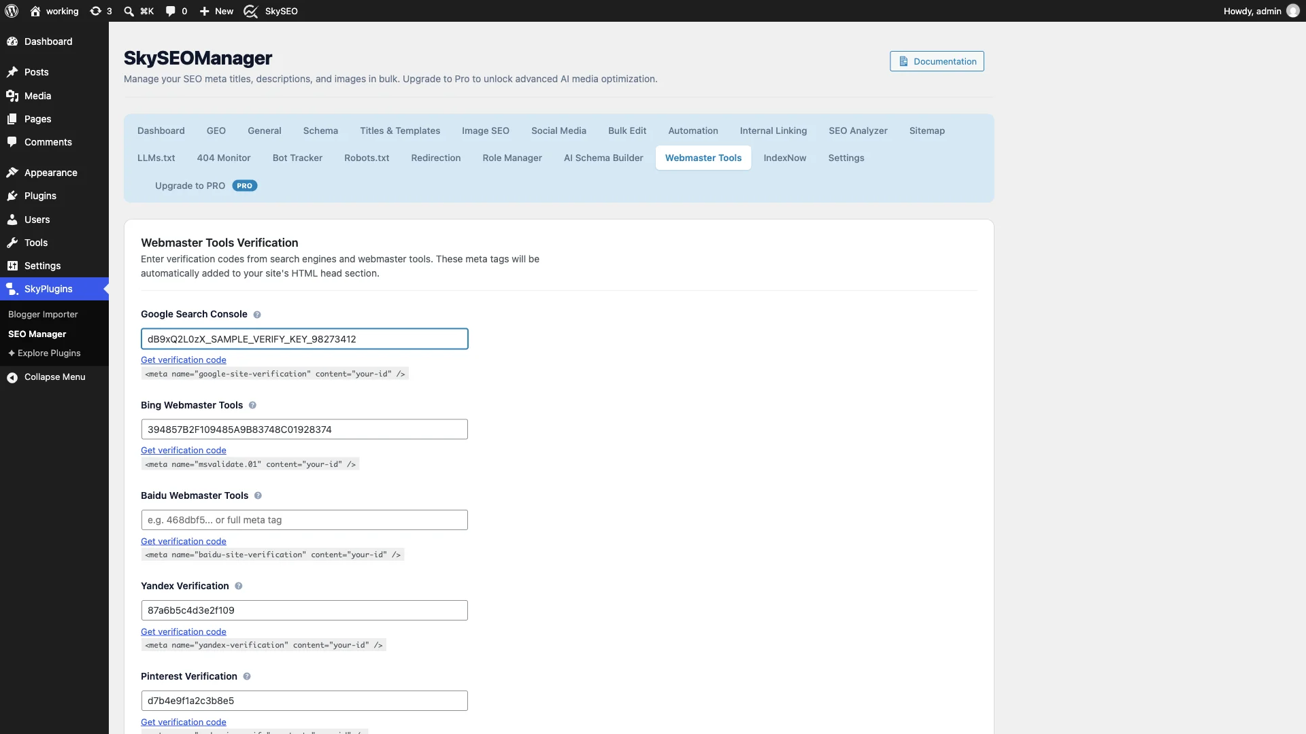Click the plus New icon in admin bar
The image size is (1306, 734).
pos(204,11)
